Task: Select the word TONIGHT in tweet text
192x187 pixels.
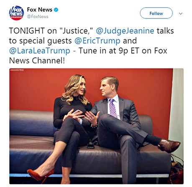Action: click(x=27, y=31)
